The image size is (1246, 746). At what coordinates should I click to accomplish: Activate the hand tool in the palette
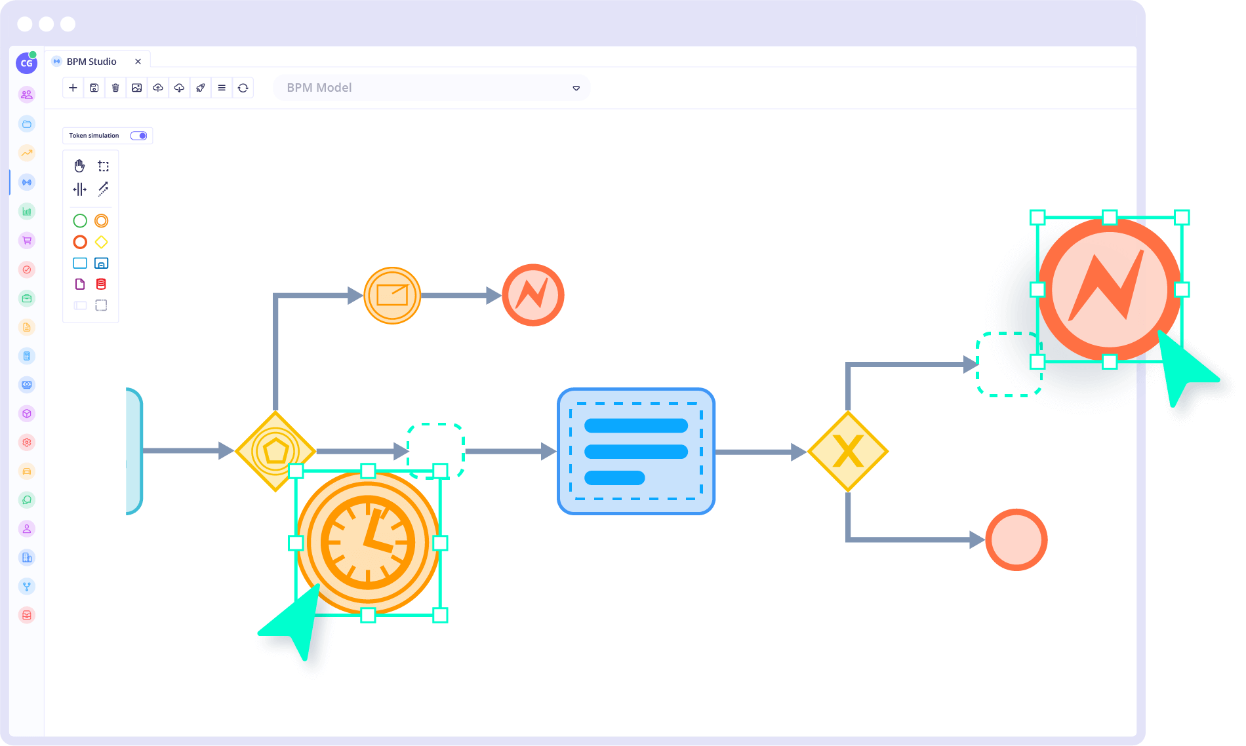pos(79,166)
